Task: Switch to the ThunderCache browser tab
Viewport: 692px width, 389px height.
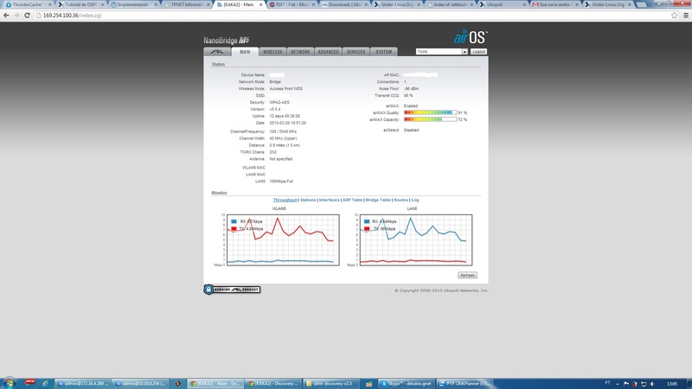Action: tap(27, 4)
